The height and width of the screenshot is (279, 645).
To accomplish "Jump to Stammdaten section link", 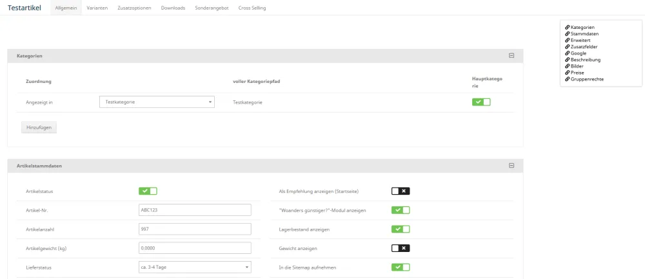I will coord(584,34).
